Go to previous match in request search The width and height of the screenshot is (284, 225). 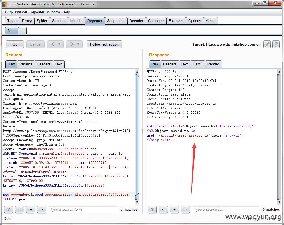point(20,210)
